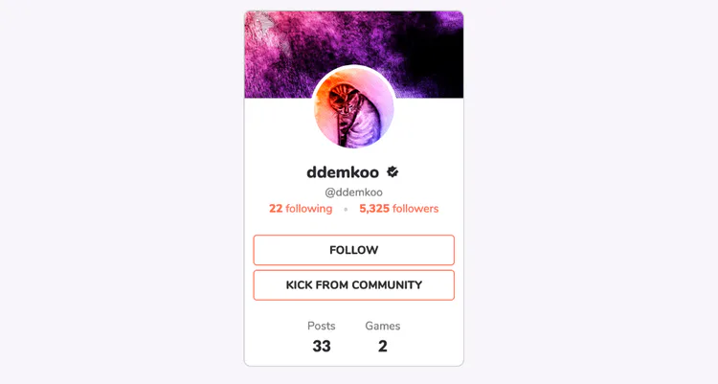Click the FOLLOW button
This screenshot has width=718, height=384.
tap(353, 250)
